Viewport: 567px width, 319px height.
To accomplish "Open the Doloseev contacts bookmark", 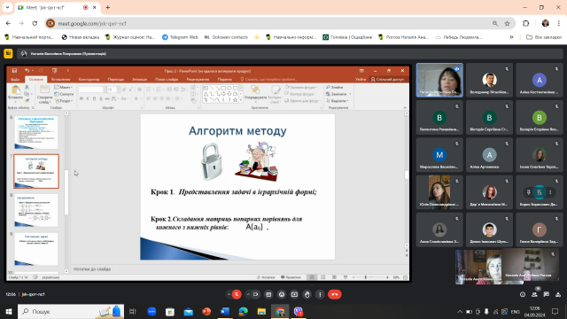I will (x=226, y=37).
